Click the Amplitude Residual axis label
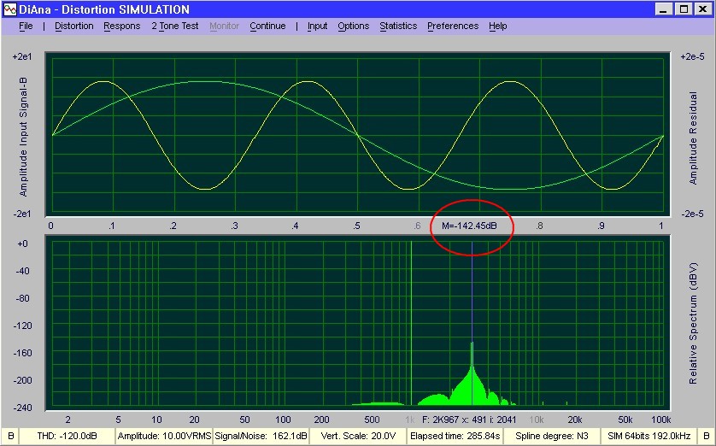Viewport: 716px width, 446px height. (693, 138)
